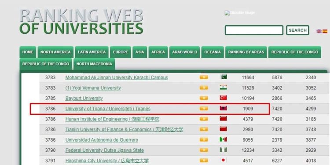Open University of Tirana link
Viewport: 330px width, 165px height.
click(x=108, y=109)
